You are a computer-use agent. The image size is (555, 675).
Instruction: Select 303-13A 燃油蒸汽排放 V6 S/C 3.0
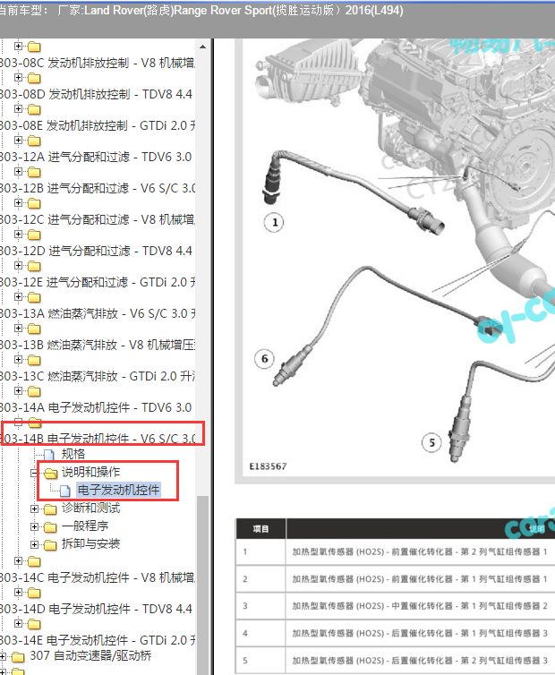tap(98, 314)
